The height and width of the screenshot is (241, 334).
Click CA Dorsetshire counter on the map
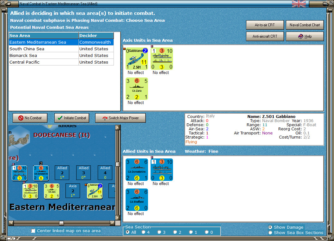tap(41, 173)
